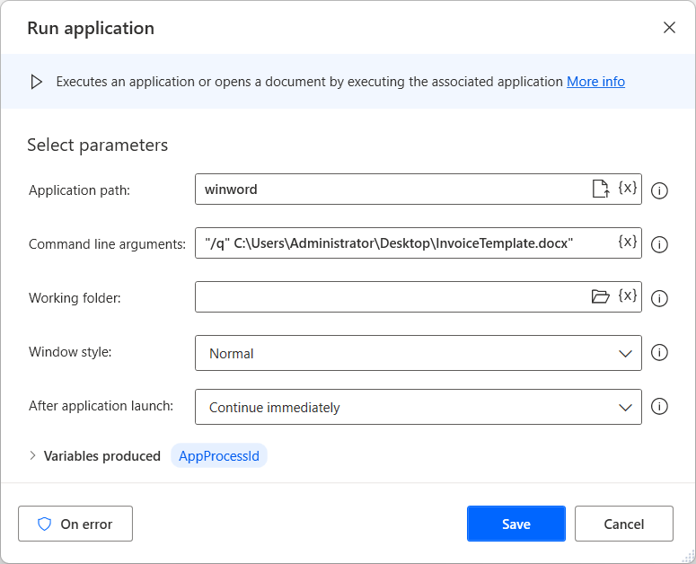Viewport: 696px width, 564px height.
Task: Show info for Application path
Action: click(659, 190)
